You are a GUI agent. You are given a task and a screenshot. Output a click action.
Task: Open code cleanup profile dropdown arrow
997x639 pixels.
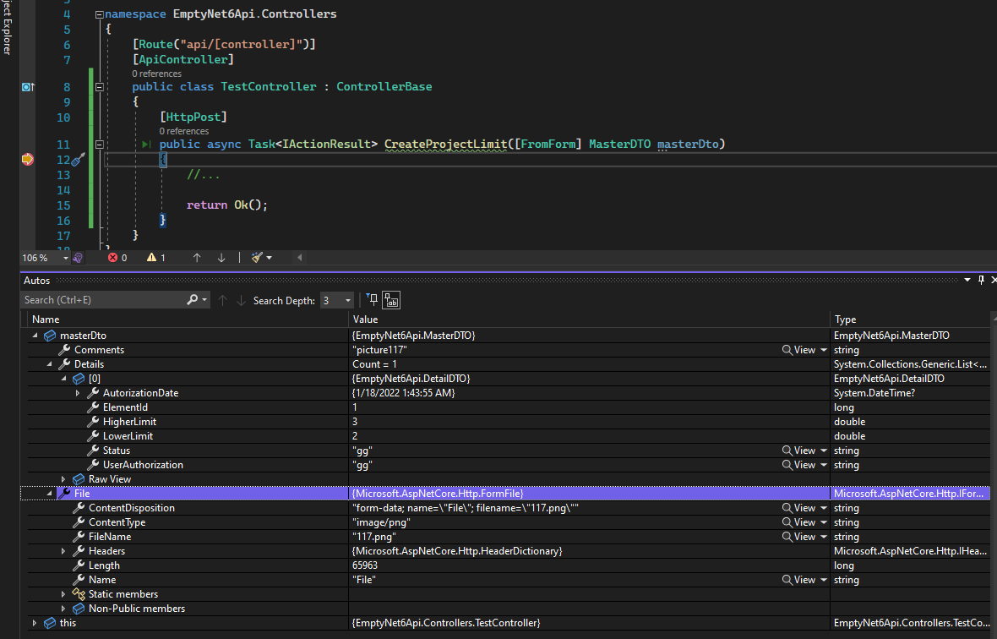[x=269, y=258]
